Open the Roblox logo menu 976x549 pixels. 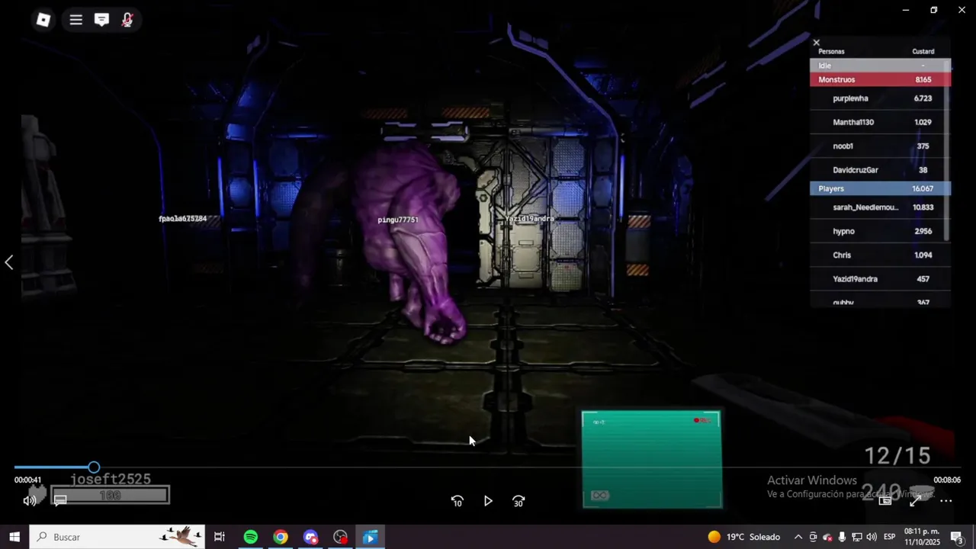(x=43, y=20)
